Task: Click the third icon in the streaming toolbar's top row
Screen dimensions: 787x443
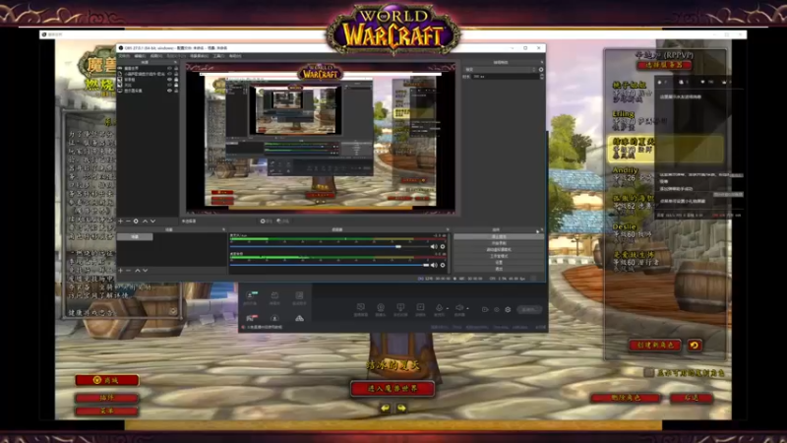Action: click(x=299, y=296)
